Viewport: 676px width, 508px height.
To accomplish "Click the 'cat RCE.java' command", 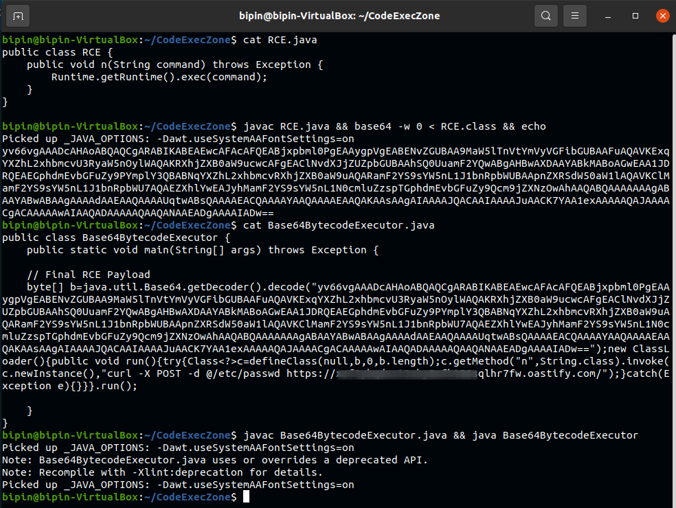I will pyautogui.click(x=280, y=40).
